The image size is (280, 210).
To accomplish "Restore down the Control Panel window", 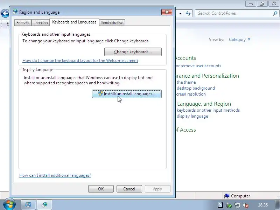I will point(262,4).
